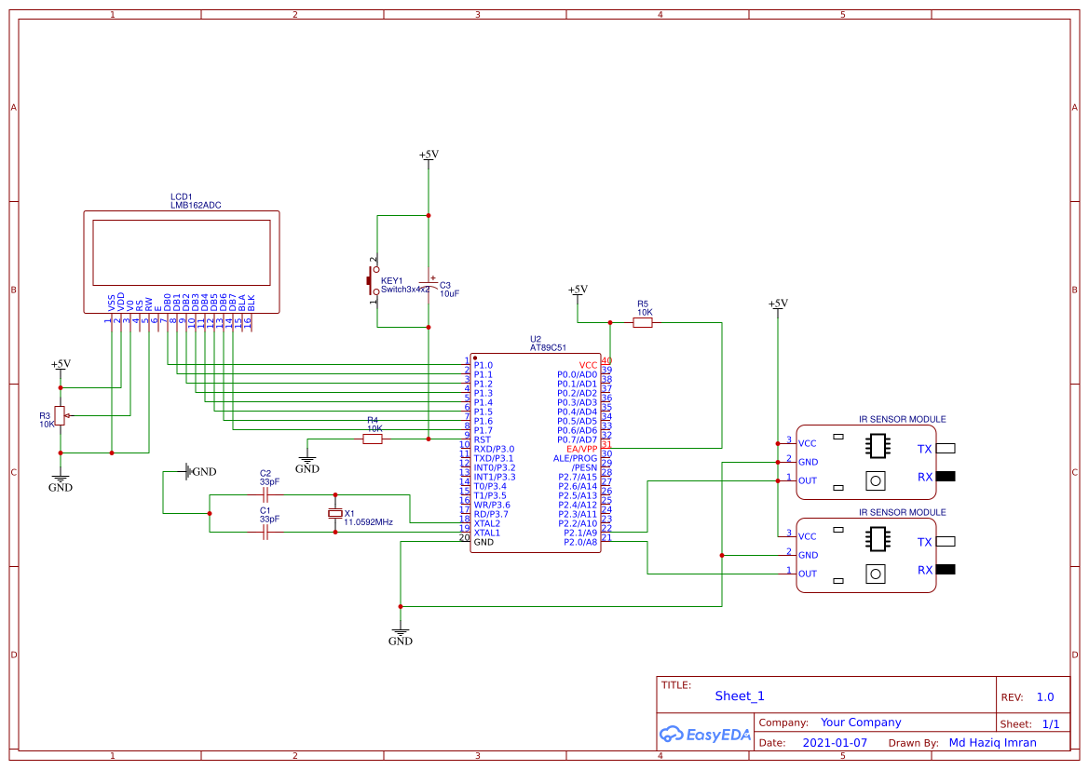
Task: Click the XTAL1 pin on U2
Action: 484,534
